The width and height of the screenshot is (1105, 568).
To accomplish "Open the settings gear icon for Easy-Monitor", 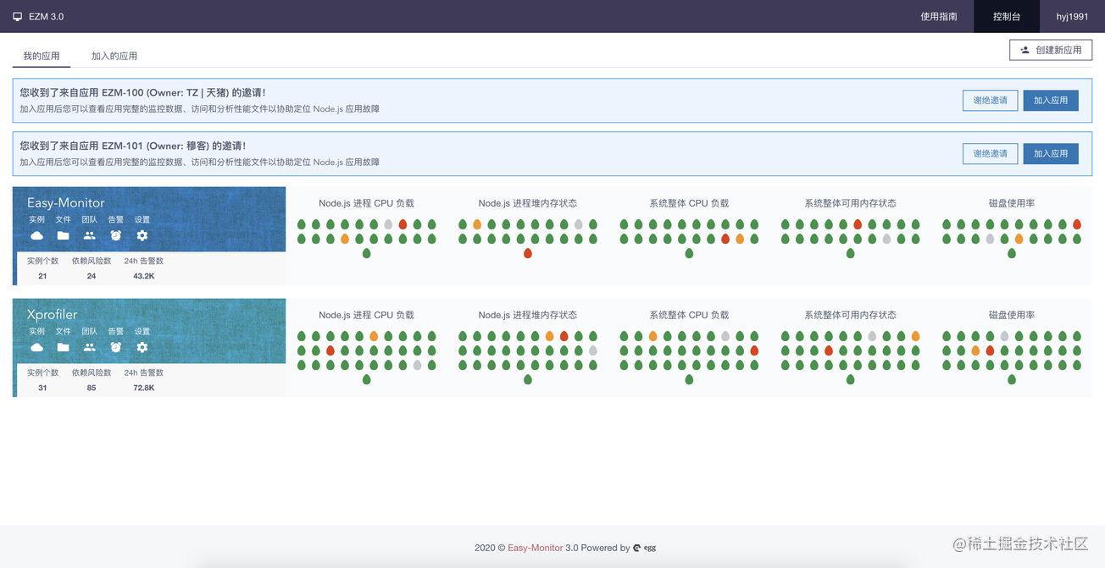I will coord(142,235).
